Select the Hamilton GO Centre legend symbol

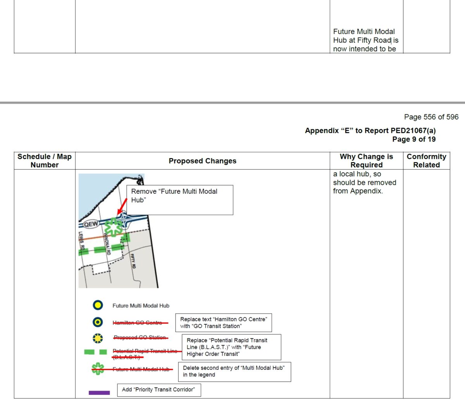98,322
